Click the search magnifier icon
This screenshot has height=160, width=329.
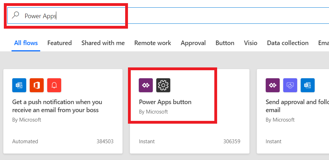tap(15, 15)
